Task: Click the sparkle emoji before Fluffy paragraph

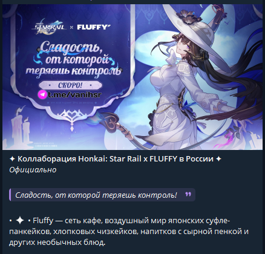Action: 20,221
